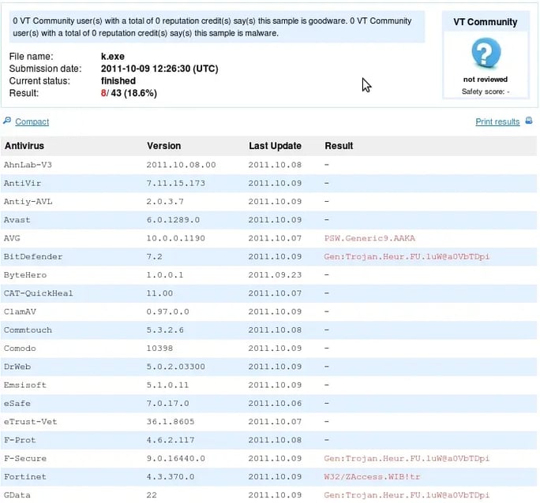Viewport: 540px width, 503px height.
Task: Click the Antivirus column header
Action: click(x=24, y=146)
